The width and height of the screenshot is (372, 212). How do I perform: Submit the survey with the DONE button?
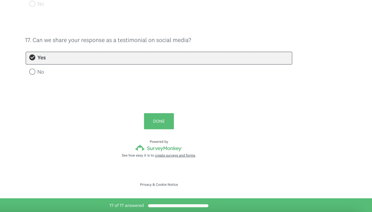[x=159, y=121]
